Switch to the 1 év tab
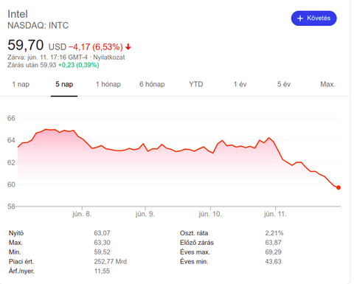 pyautogui.click(x=240, y=84)
